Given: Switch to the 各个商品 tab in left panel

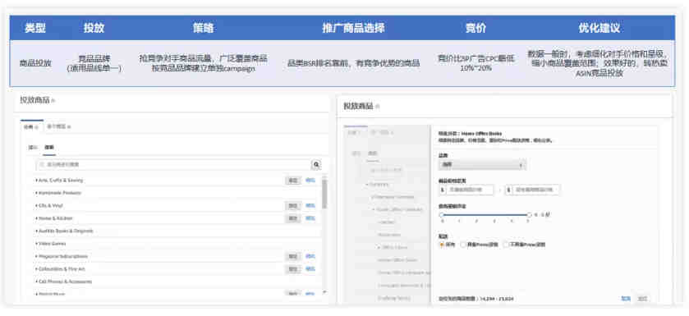Looking at the screenshot, I should click(x=59, y=127).
